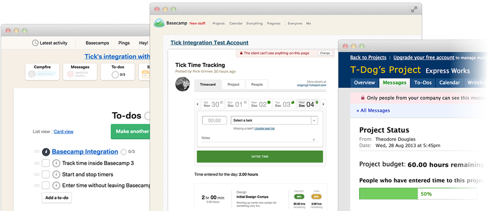
Task: Switch to the People tab in Tick
Action: tap(257, 85)
